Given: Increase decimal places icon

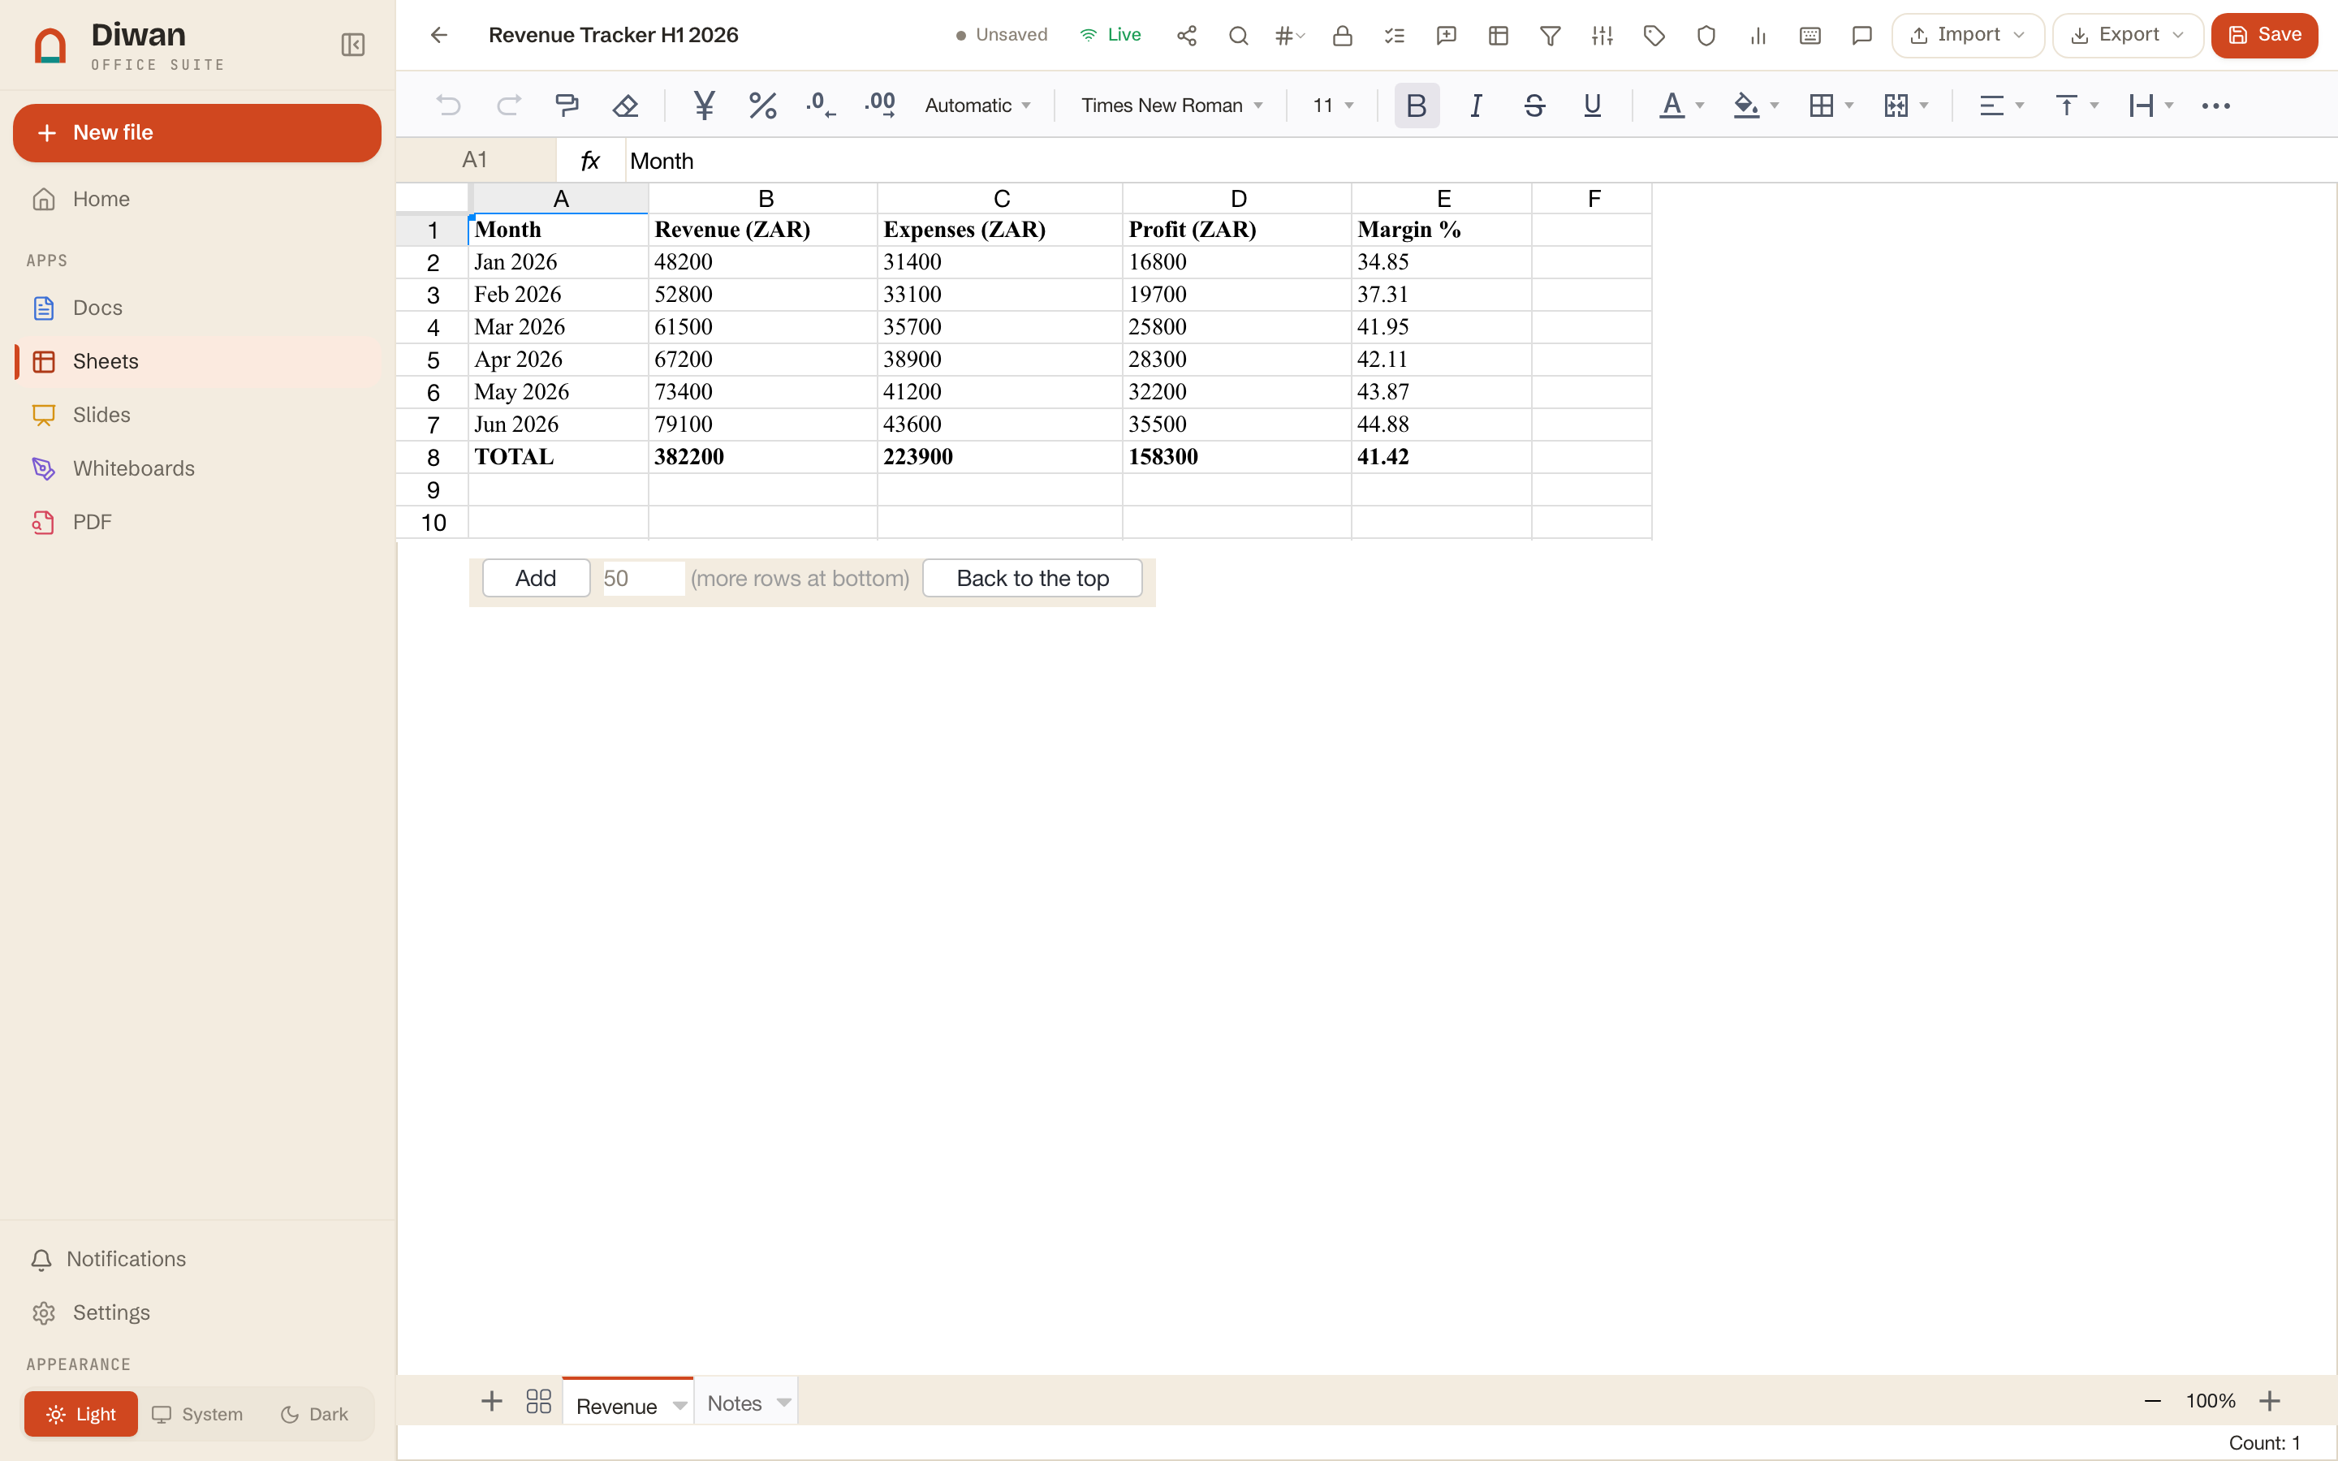Looking at the screenshot, I should (880, 106).
